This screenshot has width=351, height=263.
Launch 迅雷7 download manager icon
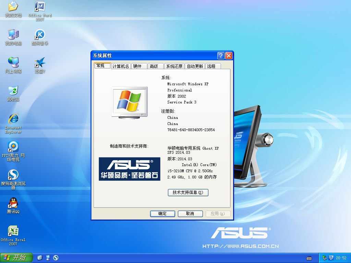click(x=40, y=62)
